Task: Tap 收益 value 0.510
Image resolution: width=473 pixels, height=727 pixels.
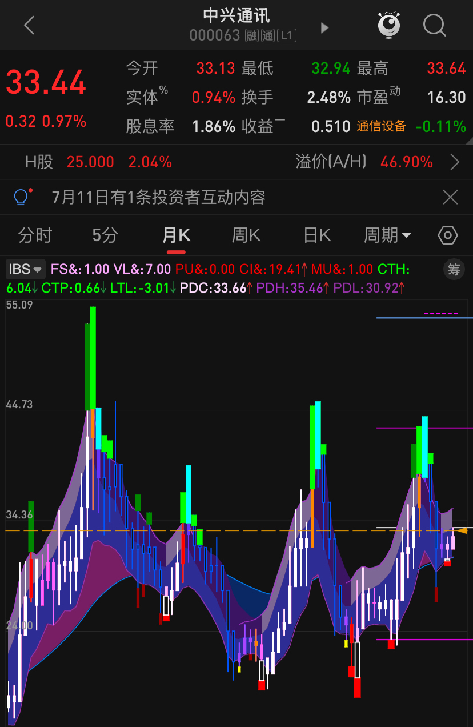Action: coord(331,126)
